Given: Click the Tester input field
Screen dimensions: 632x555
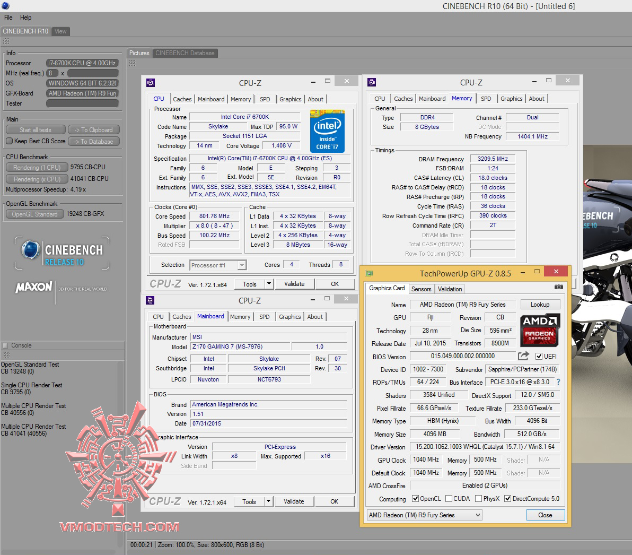Looking at the screenshot, I should point(82,103).
